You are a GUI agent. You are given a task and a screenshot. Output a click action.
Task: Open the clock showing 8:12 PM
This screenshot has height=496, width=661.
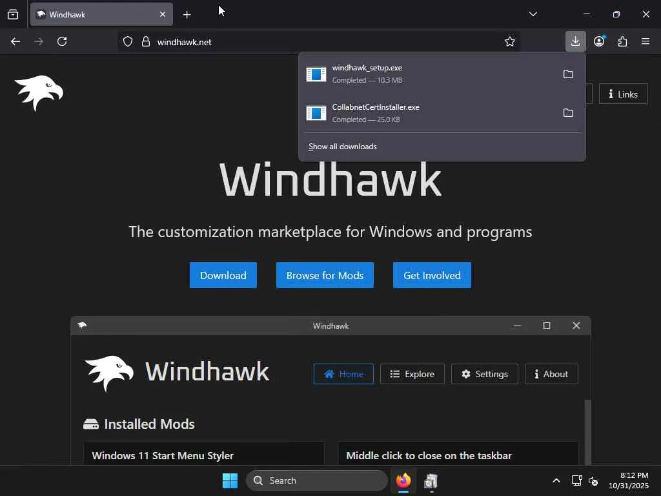click(628, 480)
